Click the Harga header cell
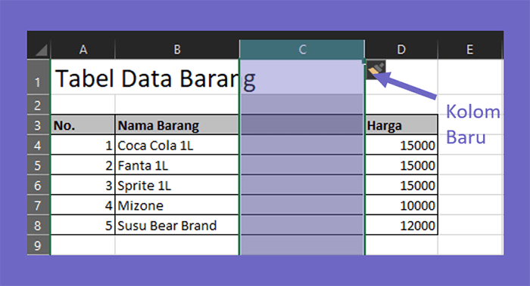 [401, 125]
